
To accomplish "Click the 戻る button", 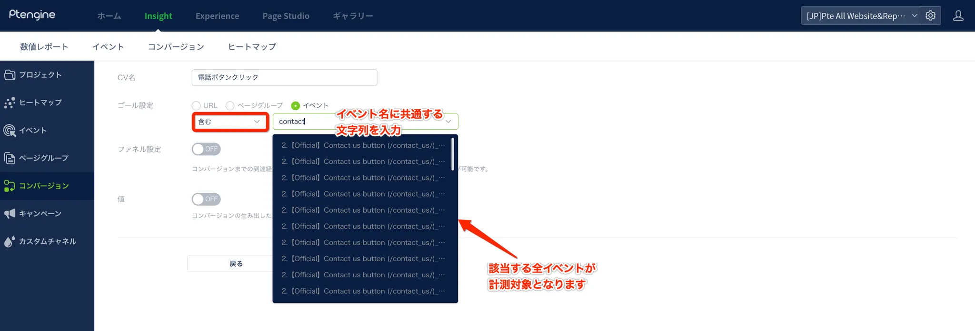I will 236,264.
